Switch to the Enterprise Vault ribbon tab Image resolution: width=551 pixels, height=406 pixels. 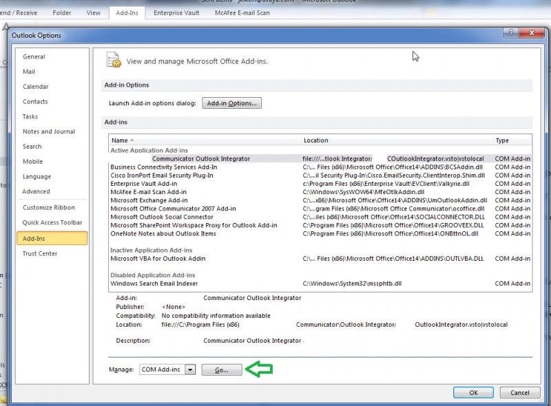point(176,12)
